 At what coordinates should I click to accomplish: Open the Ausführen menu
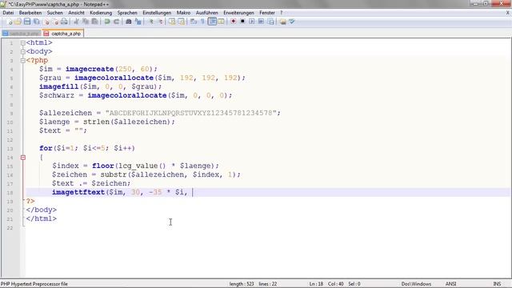[206, 13]
